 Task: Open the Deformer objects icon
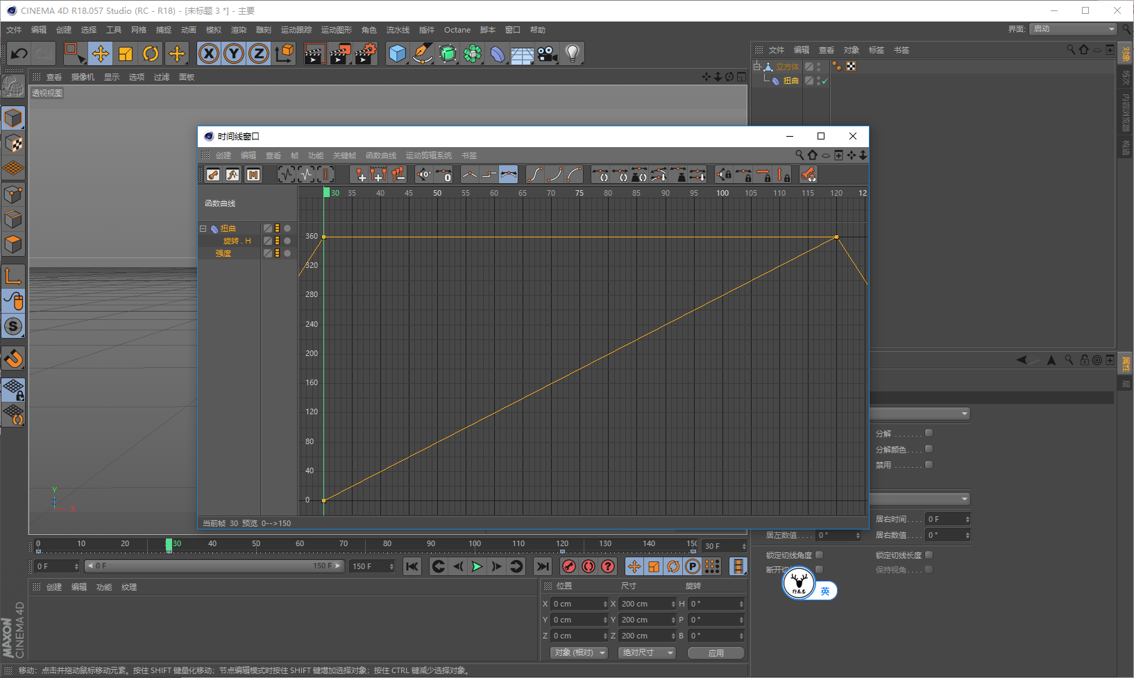coord(498,53)
